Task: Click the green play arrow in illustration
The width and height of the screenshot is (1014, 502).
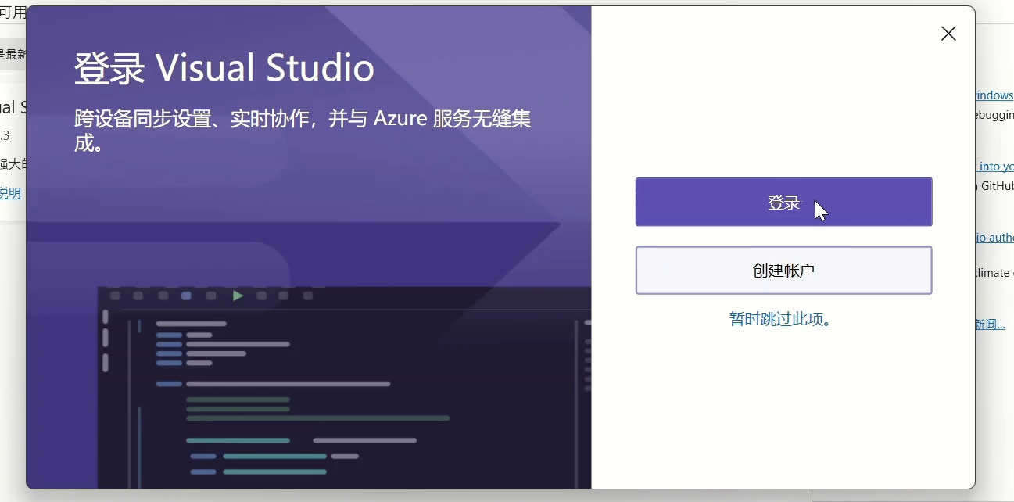Action: (x=238, y=296)
